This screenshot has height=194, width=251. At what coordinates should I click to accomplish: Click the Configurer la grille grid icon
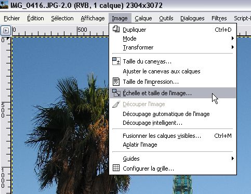coord(116,168)
